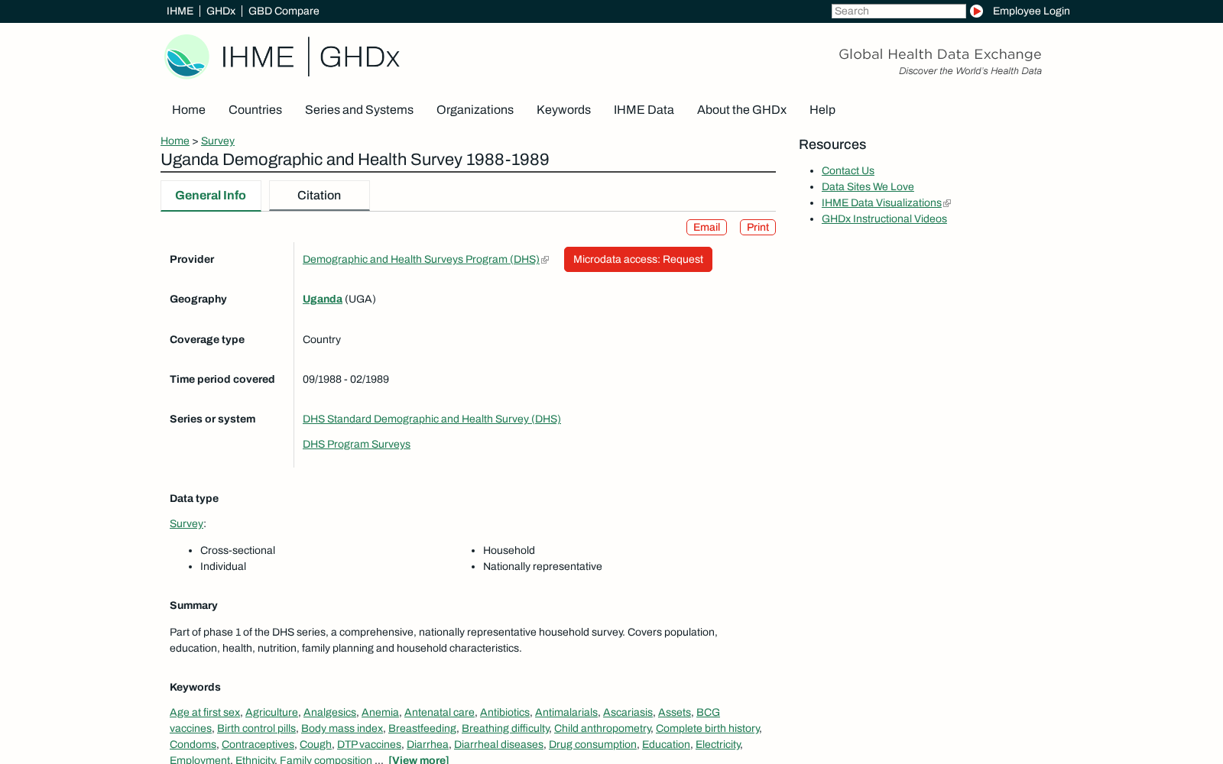Open the Countries menu item
Viewport: 1223px width, 764px height.
click(255, 110)
